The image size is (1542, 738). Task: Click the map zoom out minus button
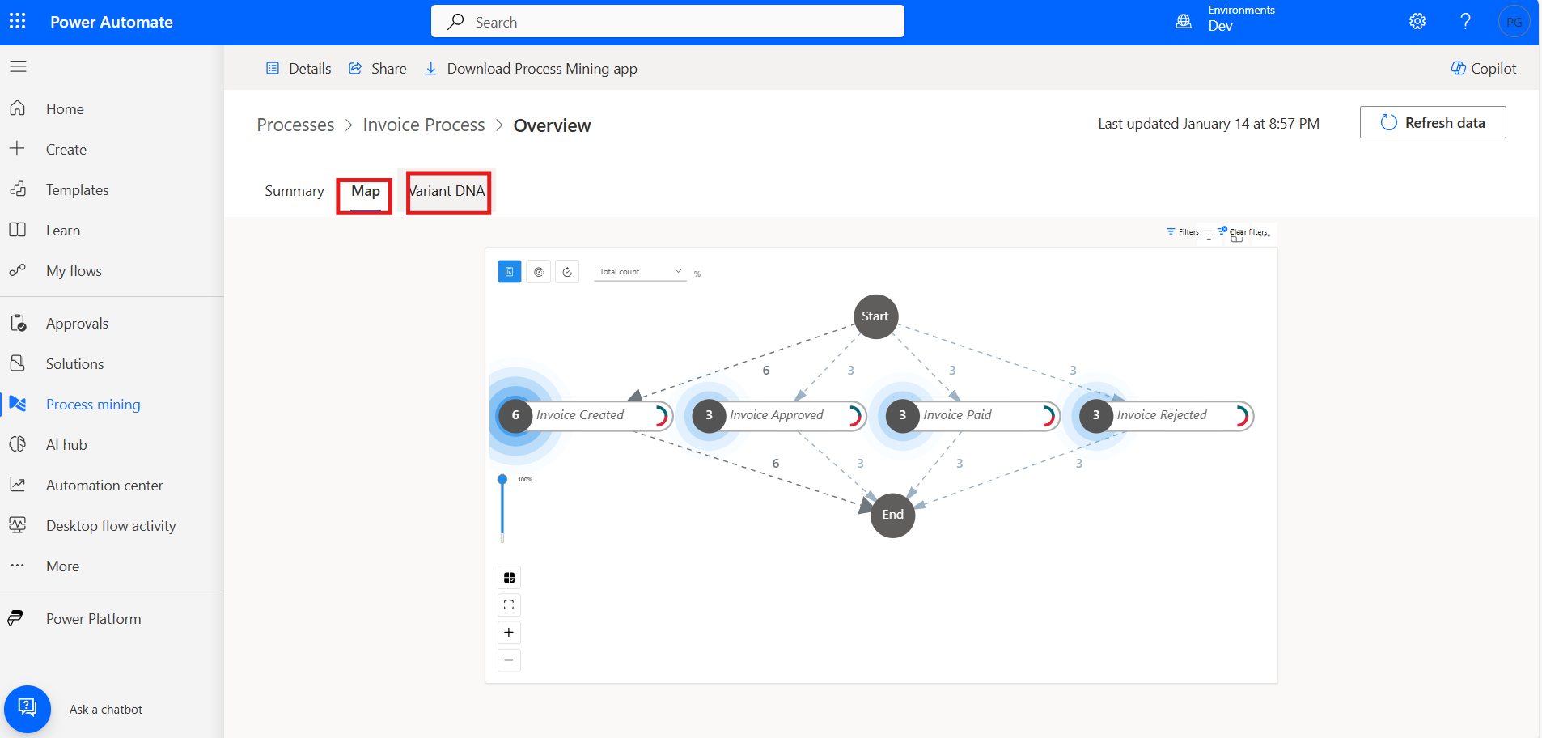coord(509,660)
